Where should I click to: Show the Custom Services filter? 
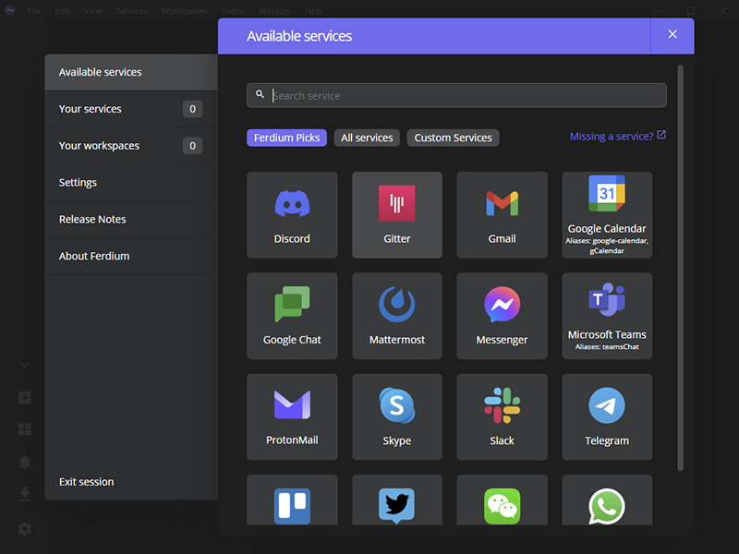pos(453,138)
